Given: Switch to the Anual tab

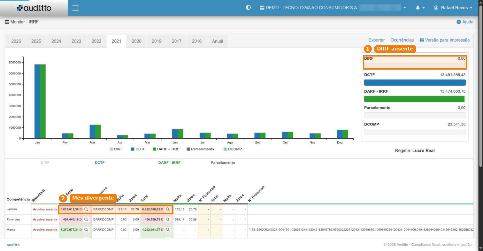Looking at the screenshot, I should click(x=218, y=41).
